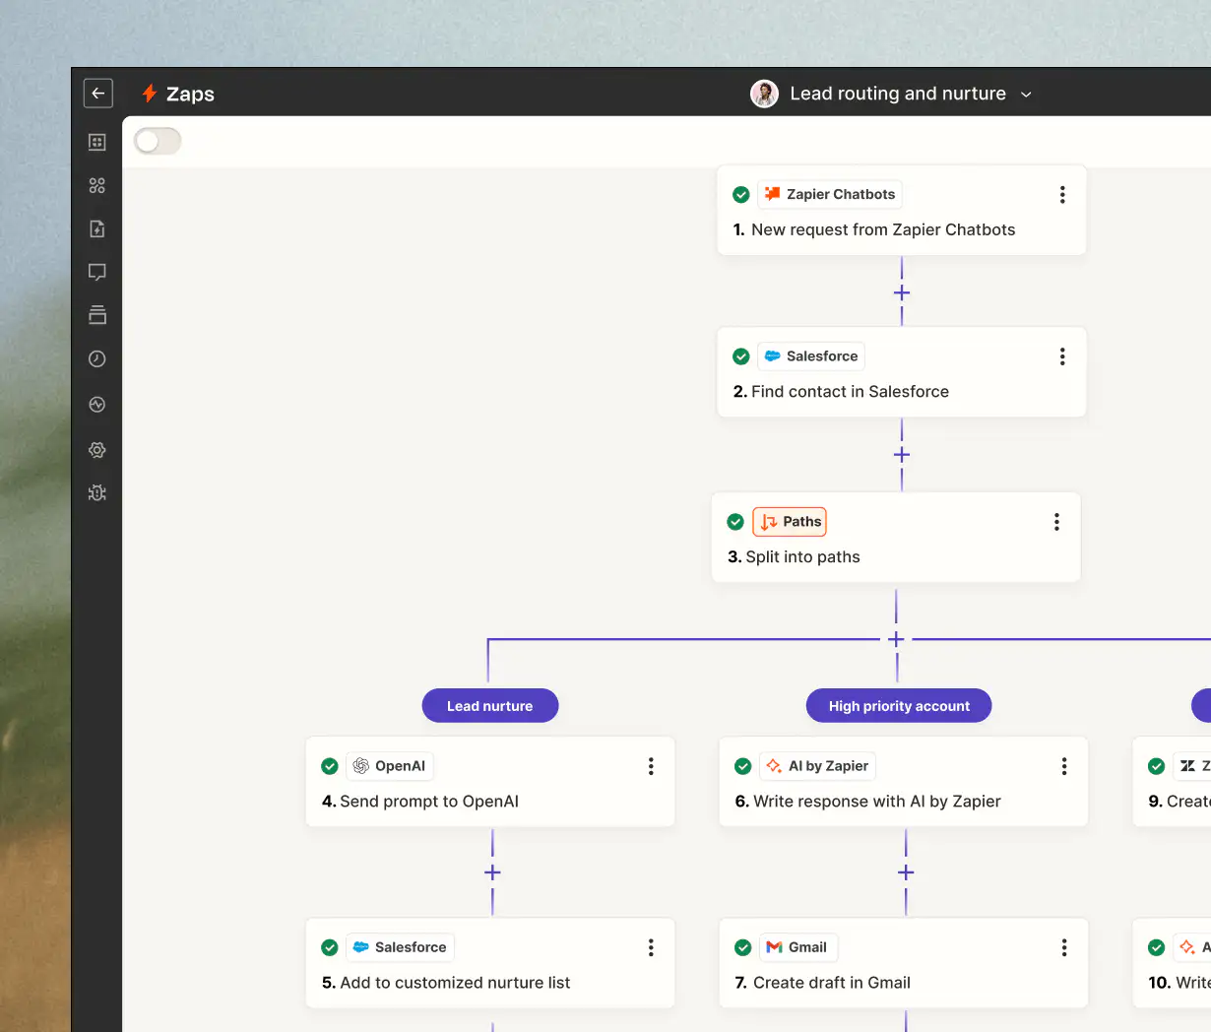Open the dashboard grid icon in sidebar
Image resolution: width=1211 pixels, height=1032 pixels.
tap(96, 142)
